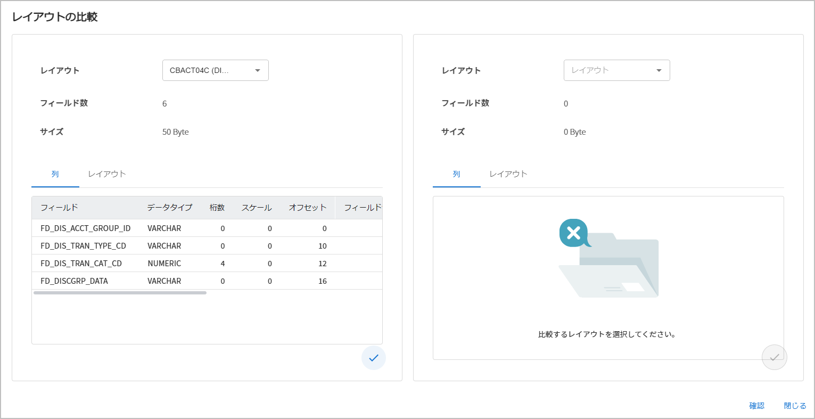Screen dimensions: 815x419
Task: Click digits value 4 in FD_DIS_TRAN_CAT_CD row
Action: click(223, 264)
